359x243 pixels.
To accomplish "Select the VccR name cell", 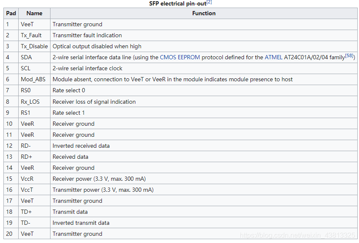I will (x=34, y=179).
